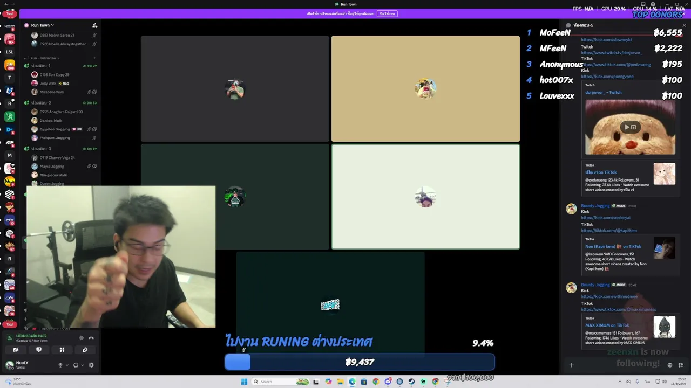Select user Mirabelle Walk

[x=64, y=92]
